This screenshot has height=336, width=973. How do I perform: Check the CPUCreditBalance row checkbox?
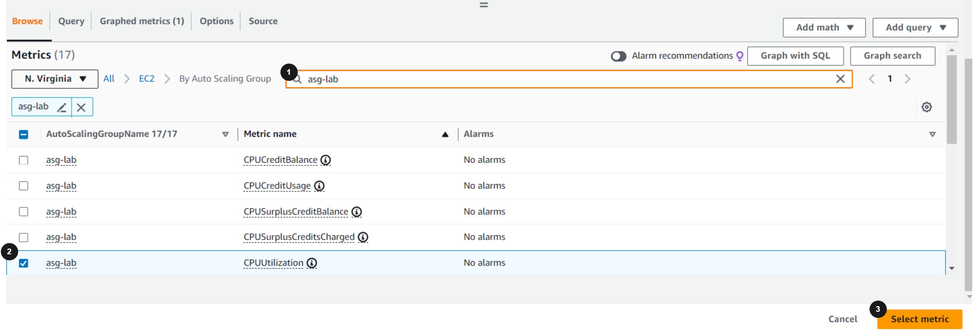click(x=24, y=160)
